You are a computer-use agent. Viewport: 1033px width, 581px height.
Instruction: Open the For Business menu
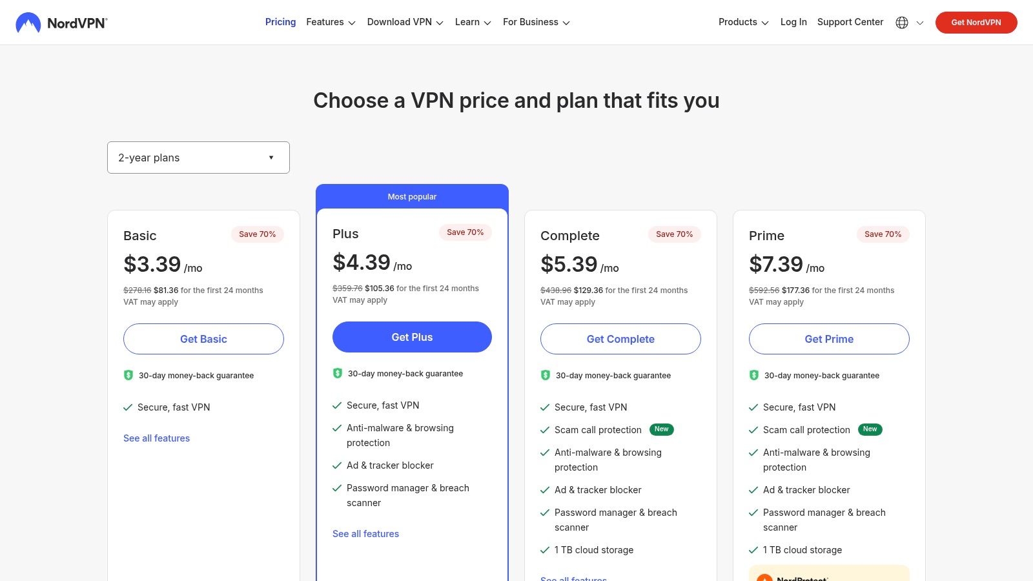(x=536, y=22)
